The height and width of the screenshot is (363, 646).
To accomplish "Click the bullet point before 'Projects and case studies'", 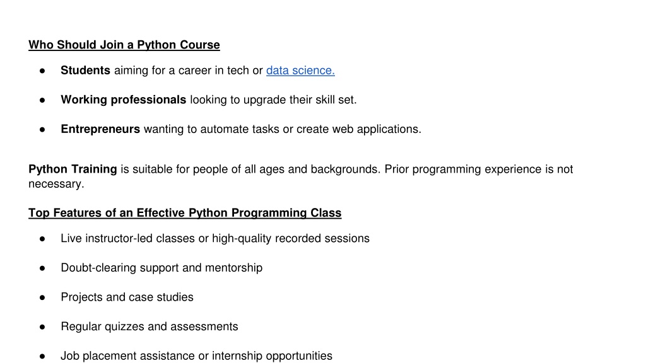I will [x=42, y=297].
